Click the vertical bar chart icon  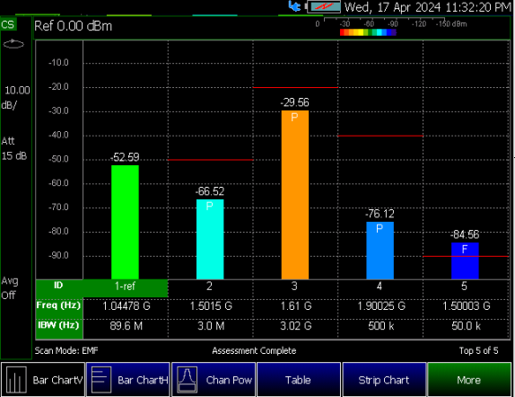point(16,380)
